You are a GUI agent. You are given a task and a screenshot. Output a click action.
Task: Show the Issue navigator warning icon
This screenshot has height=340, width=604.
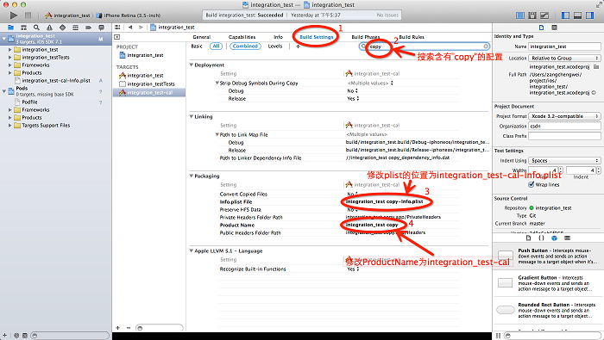49,28
